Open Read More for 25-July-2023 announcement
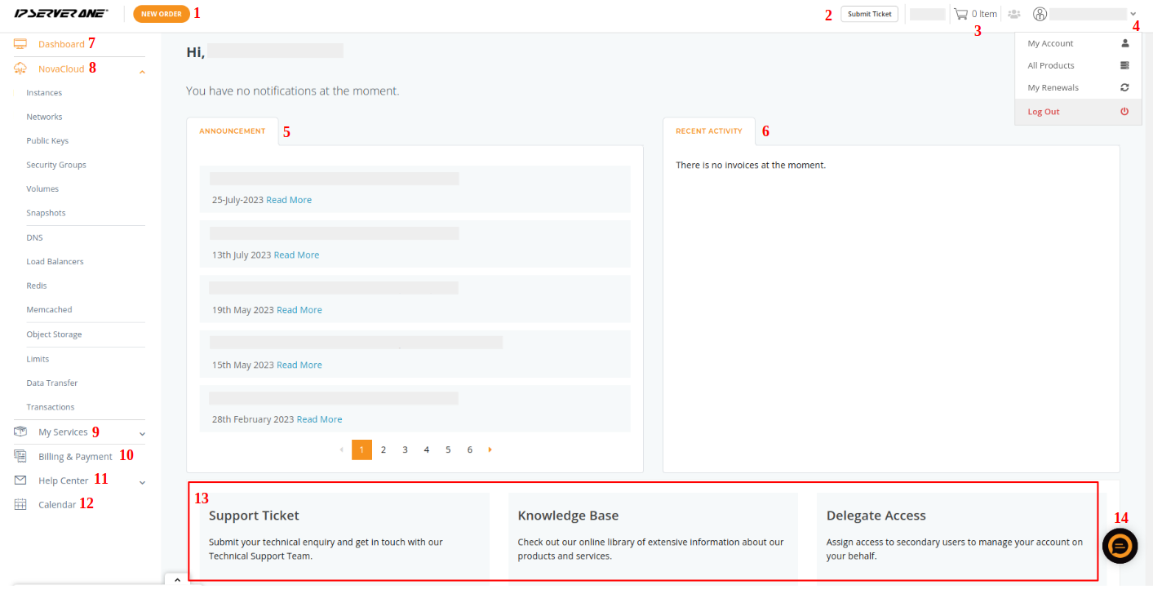The height and width of the screenshot is (589, 1153). pos(289,200)
